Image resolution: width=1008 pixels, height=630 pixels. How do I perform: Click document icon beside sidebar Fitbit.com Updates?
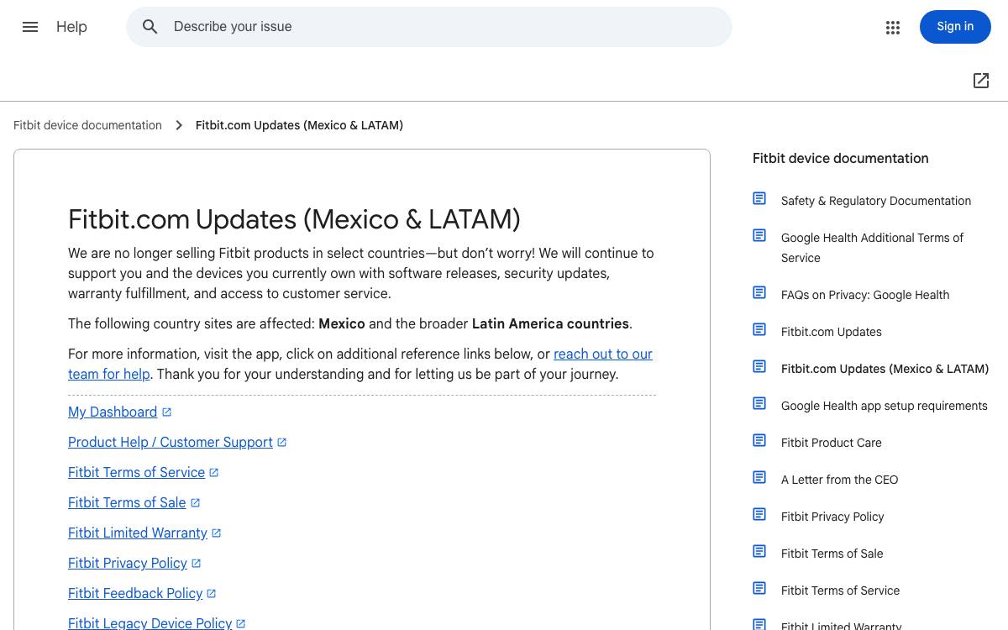759,330
